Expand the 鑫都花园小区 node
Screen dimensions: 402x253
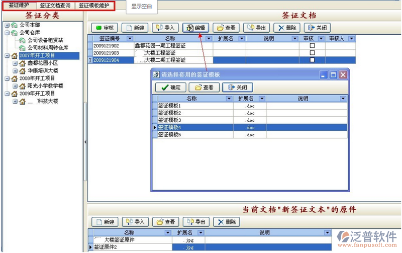point(15,63)
